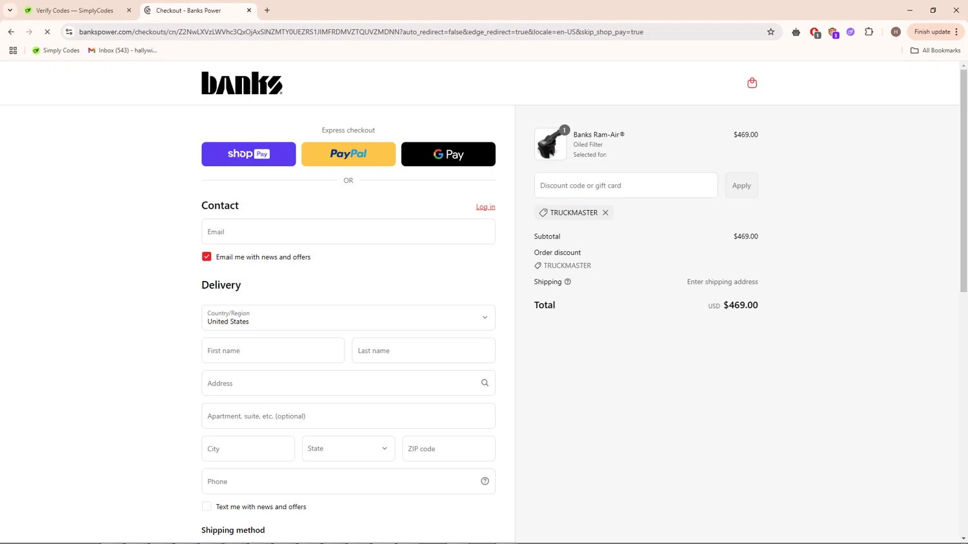The image size is (968, 544).
Task: Open the Country/Region dropdown
Action: point(348,317)
